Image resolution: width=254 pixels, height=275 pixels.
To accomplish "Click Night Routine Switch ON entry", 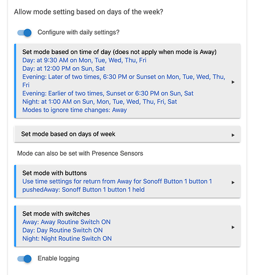I will (67, 239).
